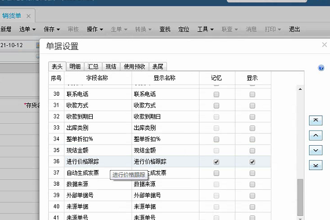This screenshot has width=330, height=220.
Task: Enable 显示 for 整单折扣%
Action: click(x=252, y=139)
